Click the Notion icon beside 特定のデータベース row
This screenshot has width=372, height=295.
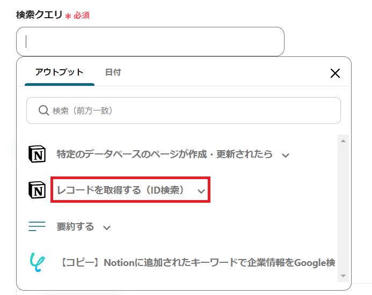pos(37,154)
